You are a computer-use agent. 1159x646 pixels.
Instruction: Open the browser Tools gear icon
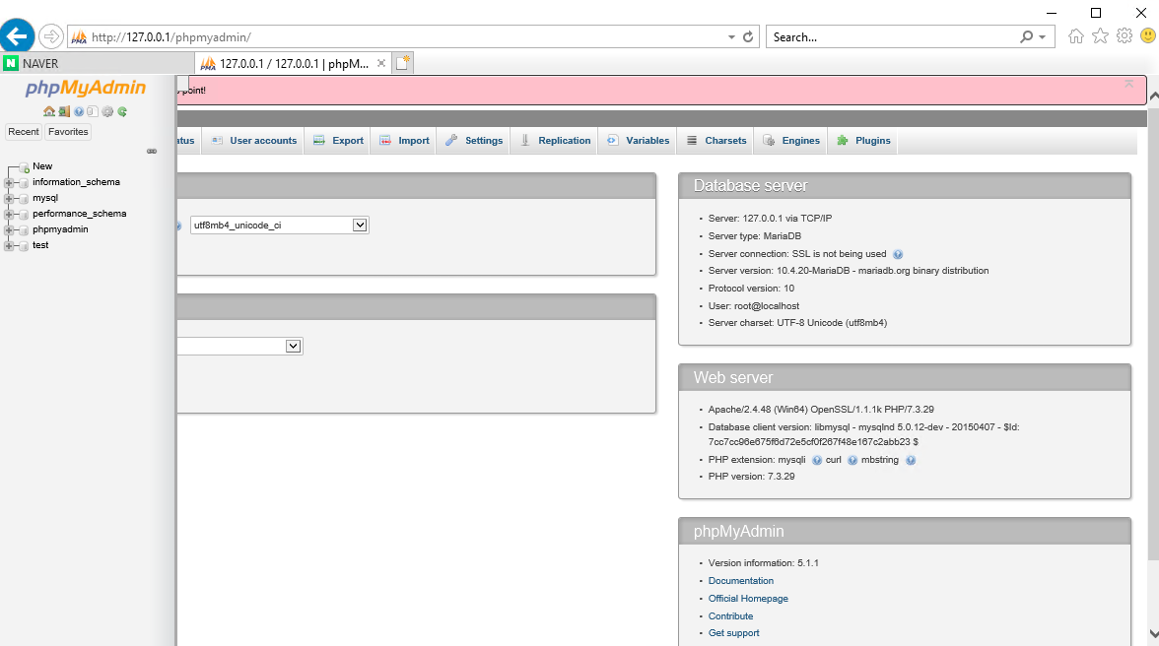[x=1125, y=36]
